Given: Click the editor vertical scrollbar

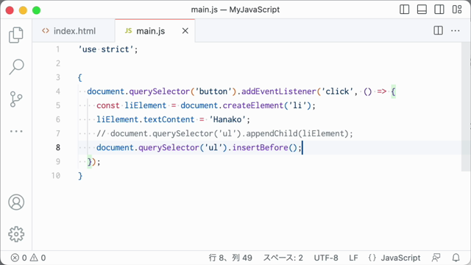Looking at the screenshot, I should point(466,107).
